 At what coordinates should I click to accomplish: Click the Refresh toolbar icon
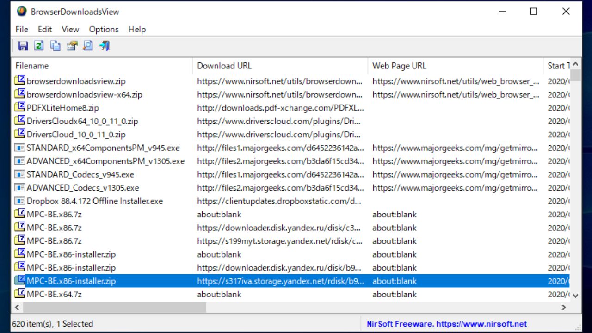(x=39, y=46)
